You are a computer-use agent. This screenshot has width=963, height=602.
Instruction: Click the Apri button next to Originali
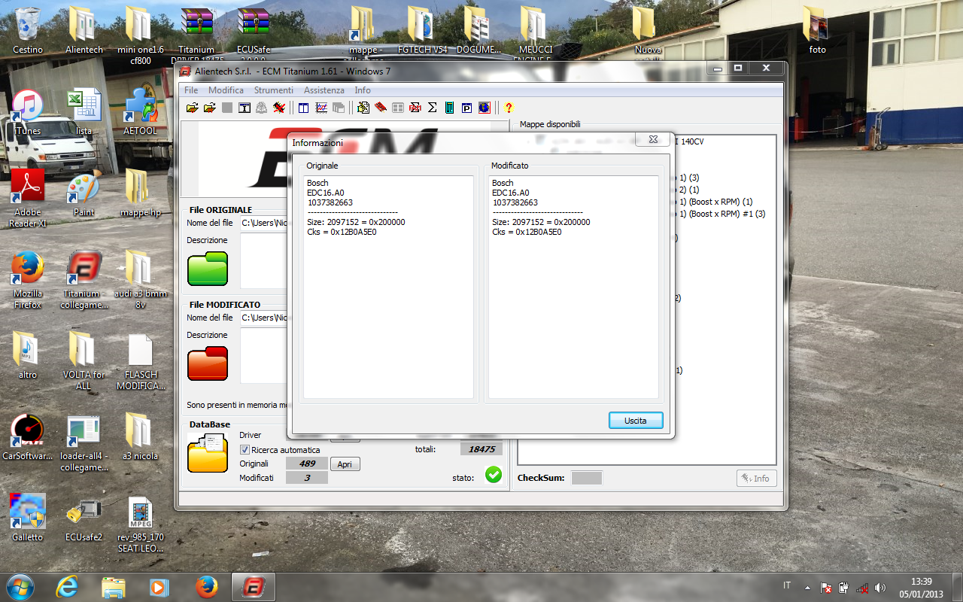pyautogui.click(x=345, y=464)
